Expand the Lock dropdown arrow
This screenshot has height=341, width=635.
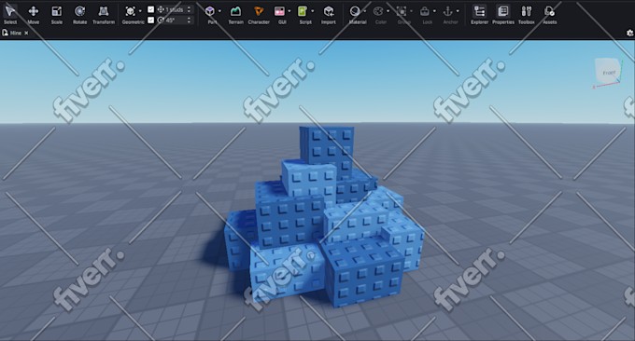[434, 11]
